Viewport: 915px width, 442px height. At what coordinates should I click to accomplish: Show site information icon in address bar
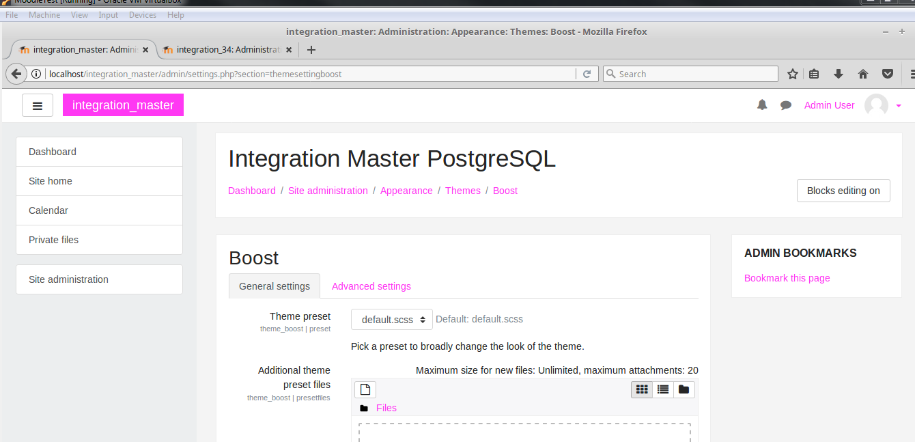coord(36,74)
